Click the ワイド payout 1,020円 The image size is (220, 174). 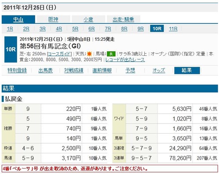tap(182, 119)
